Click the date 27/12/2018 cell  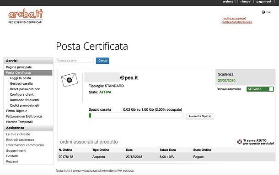(134, 157)
